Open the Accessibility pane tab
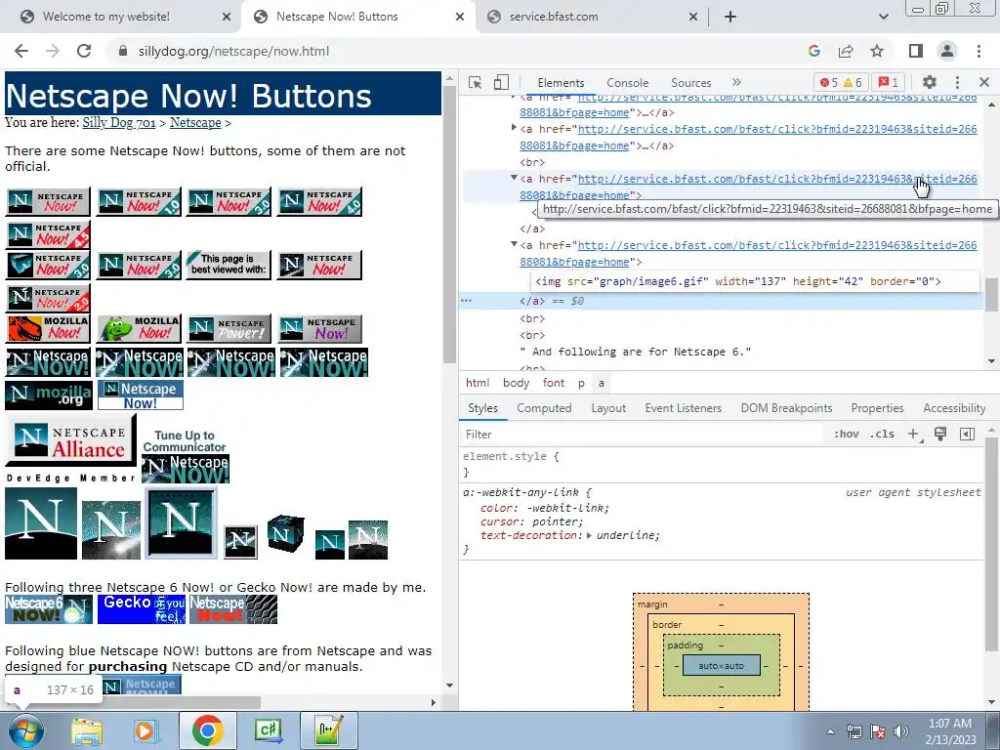Image resolution: width=1000 pixels, height=750 pixels. [954, 408]
